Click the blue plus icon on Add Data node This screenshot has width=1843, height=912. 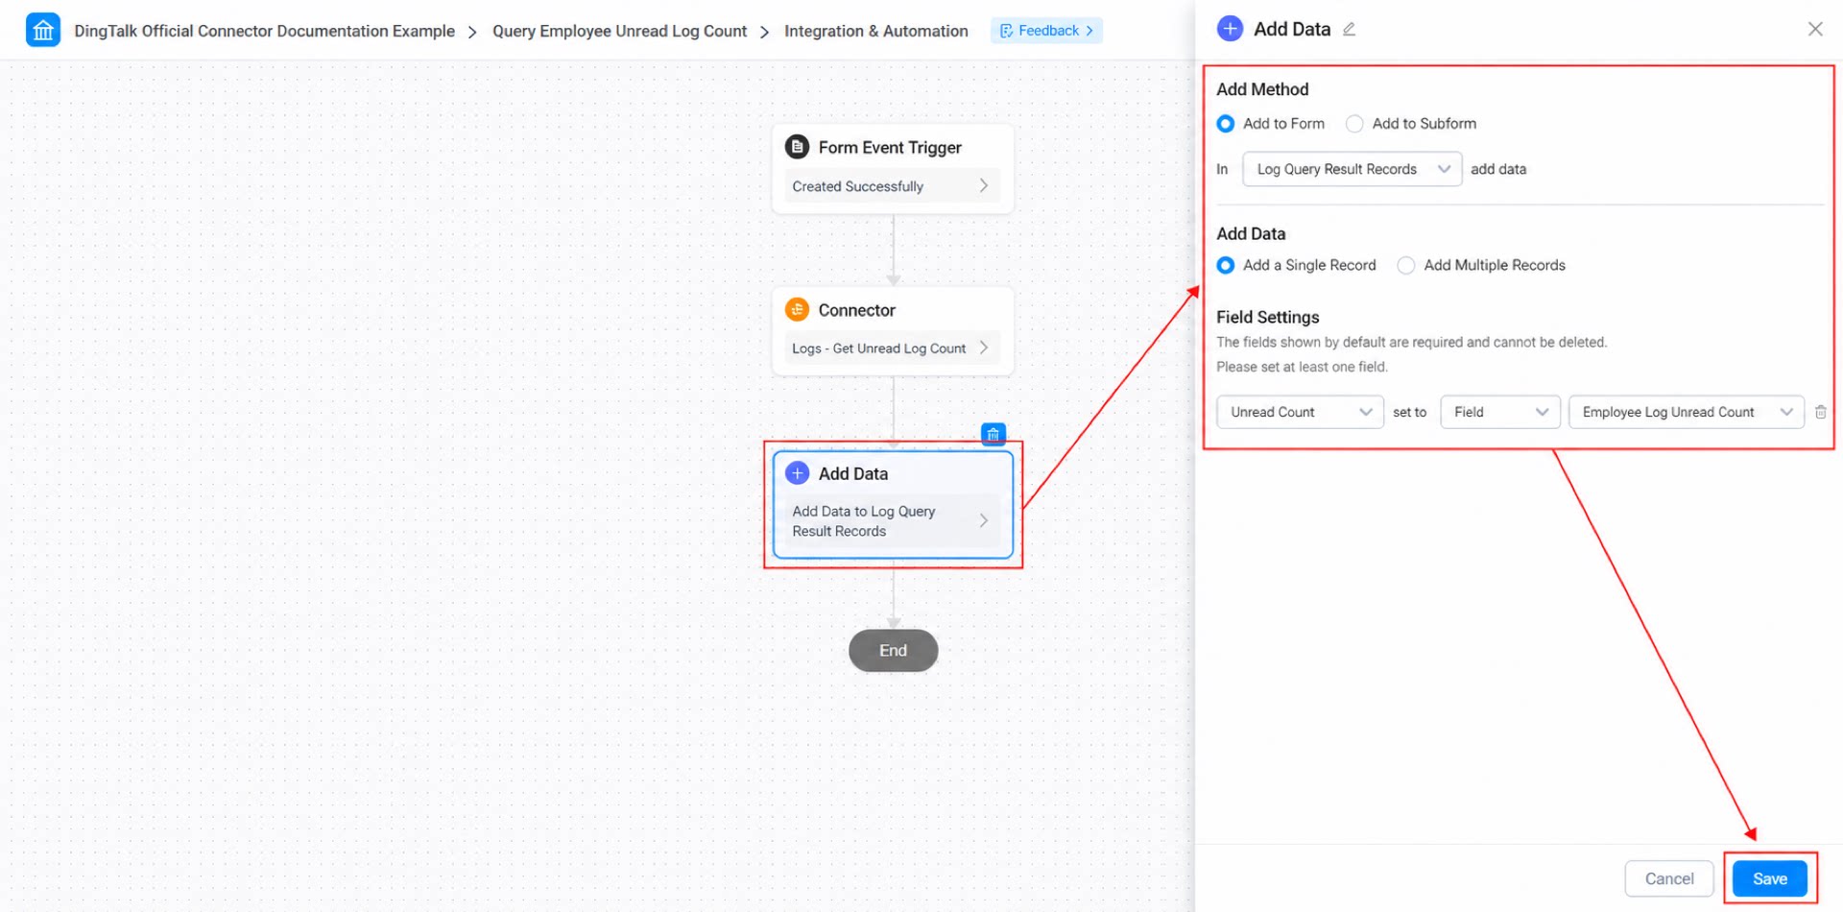[797, 473]
